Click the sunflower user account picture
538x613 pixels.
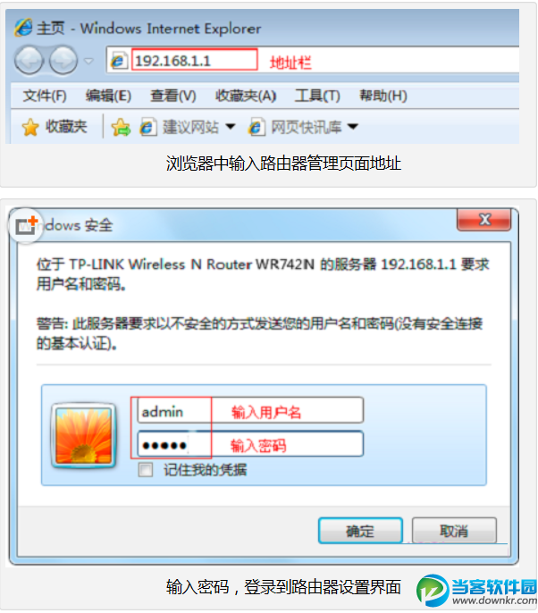84,435
